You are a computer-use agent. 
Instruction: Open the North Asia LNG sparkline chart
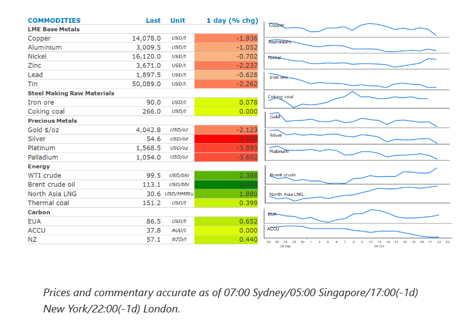click(x=357, y=194)
